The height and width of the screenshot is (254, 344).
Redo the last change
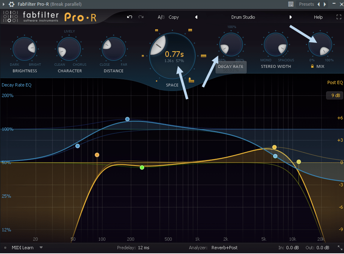pyautogui.click(x=141, y=17)
